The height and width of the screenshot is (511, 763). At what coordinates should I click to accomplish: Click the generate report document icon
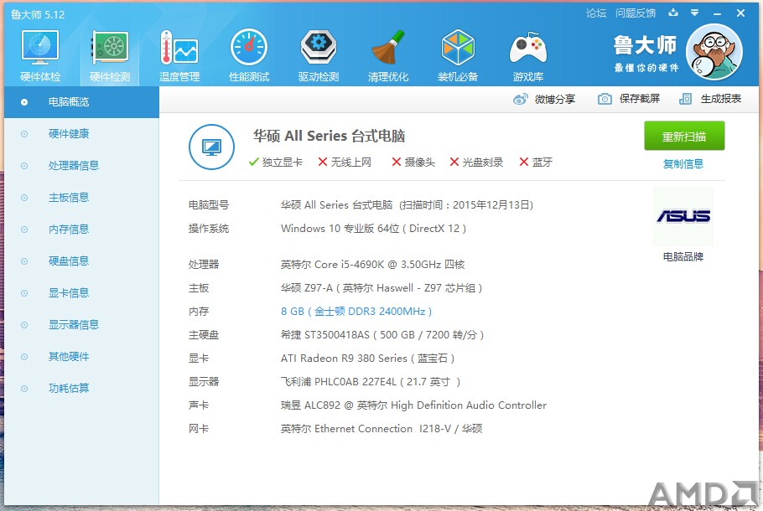pos(685,99)
